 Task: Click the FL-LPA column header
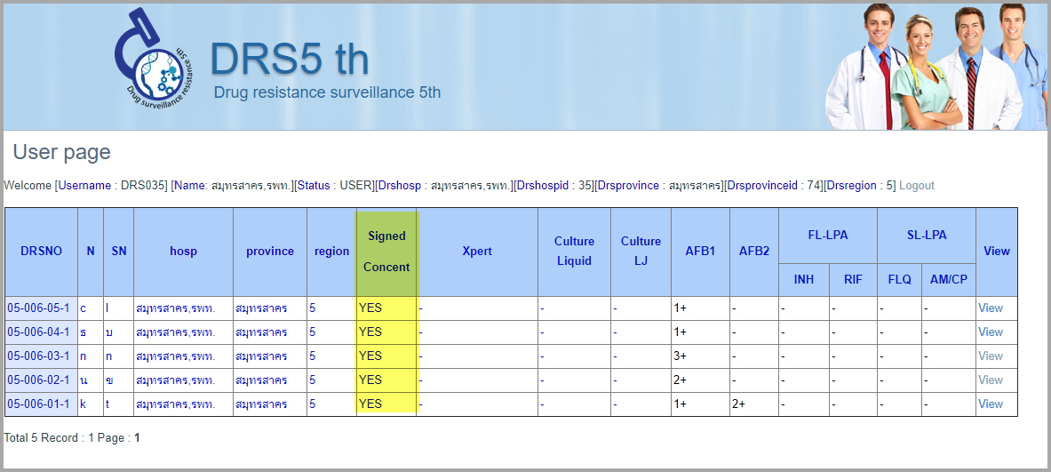827,236
